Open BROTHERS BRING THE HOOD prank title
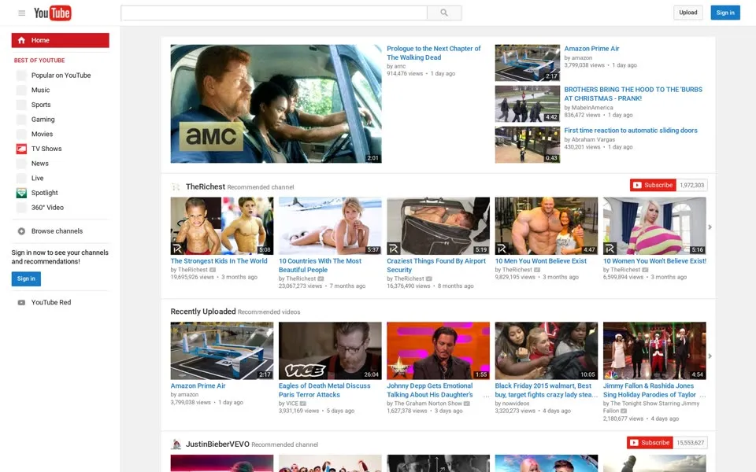 (x=633, y=94)
